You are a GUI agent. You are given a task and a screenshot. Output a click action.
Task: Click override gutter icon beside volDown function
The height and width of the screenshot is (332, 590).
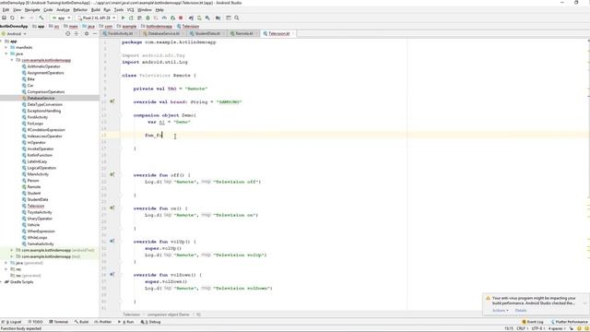(112, 275)
